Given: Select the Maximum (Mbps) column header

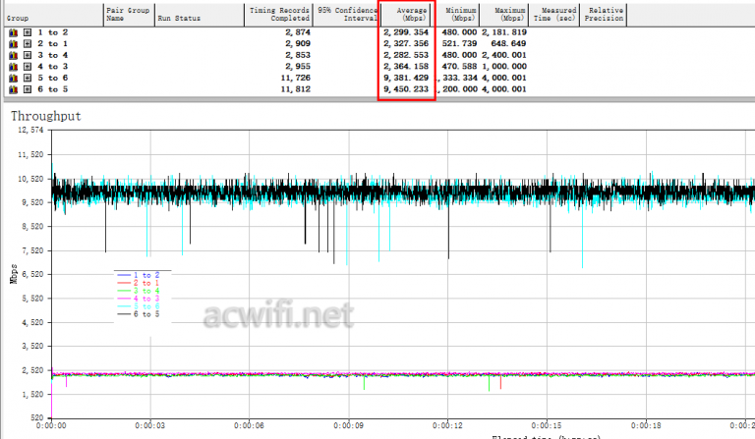Looking at the screenshot, I should point(510,13).
